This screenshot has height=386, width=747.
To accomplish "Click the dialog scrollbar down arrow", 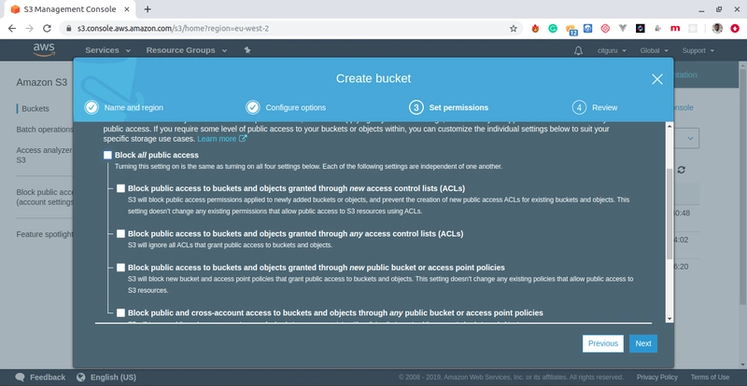I will [x=669, y=319].
